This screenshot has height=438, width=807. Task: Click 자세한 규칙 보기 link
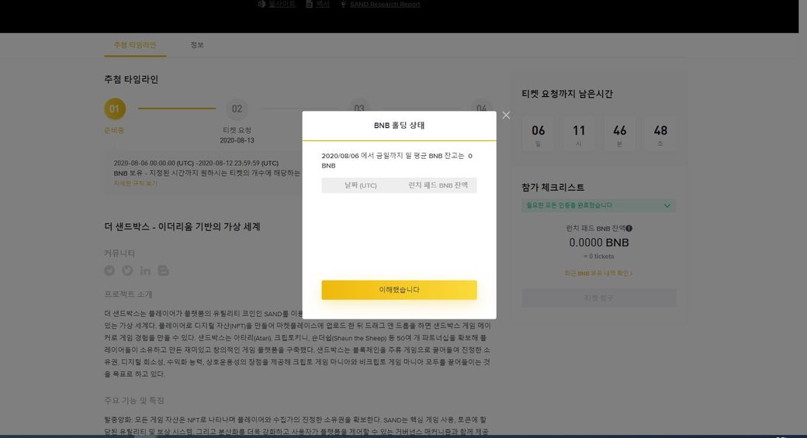[x=136, y=184]
